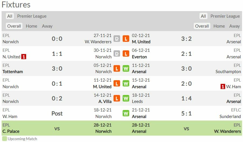Image resolution: width=243 pixels, height=142 pixels.
Task: Open the Arsenal vs W. Wanderers upcoming match
Action: tap(186, 128)
